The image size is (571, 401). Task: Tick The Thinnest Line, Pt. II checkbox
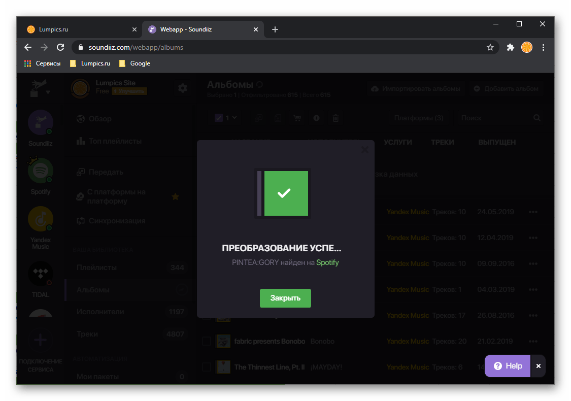(207, 367)
